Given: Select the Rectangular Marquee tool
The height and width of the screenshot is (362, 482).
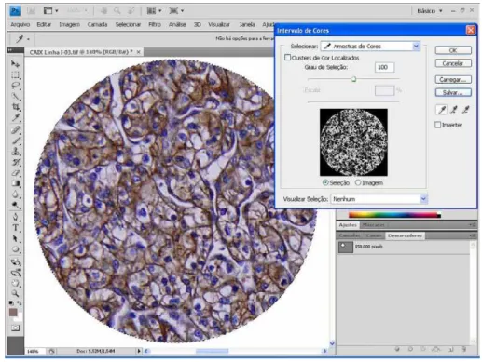Looking at the screenshot, I should click(15, 74).
